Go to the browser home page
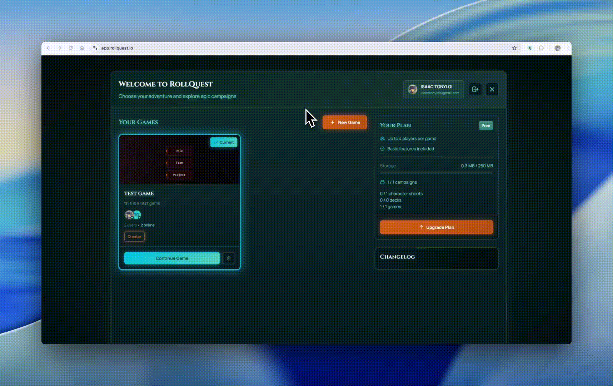The width and height of the screenshot is (613, 386). coord(82,48)
